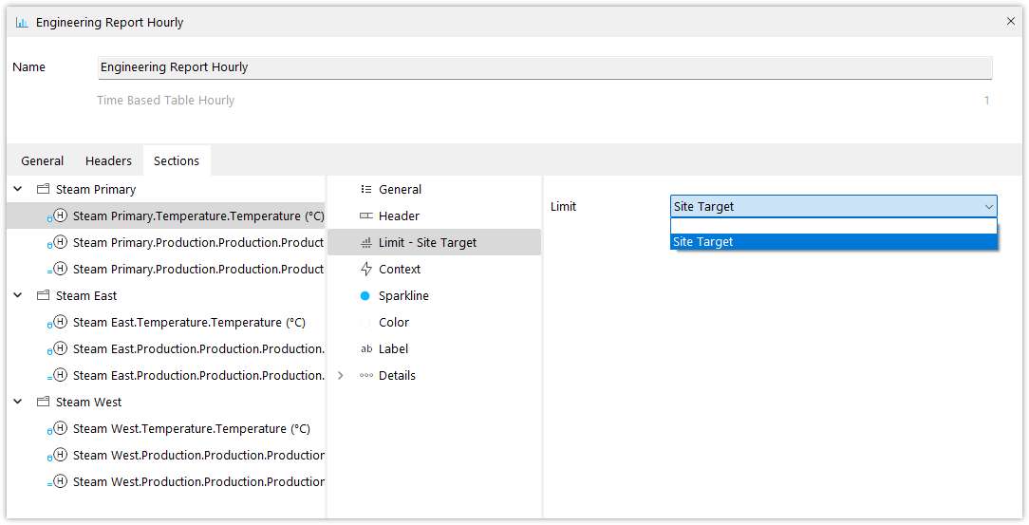This screenshot has height=525, width=1029.
Task: Collapse the Steam West section
Action: pos(18,402)
